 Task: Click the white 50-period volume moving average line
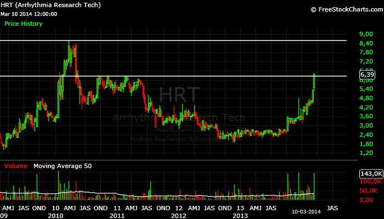157,196
